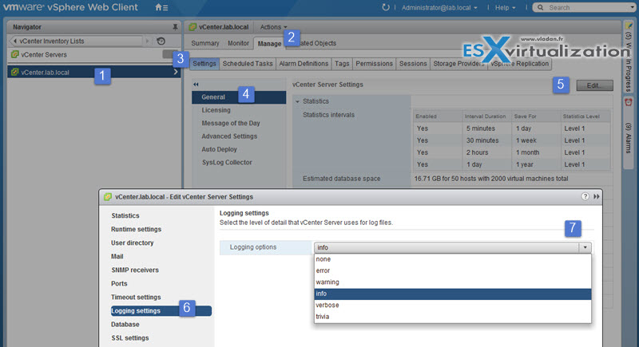This screenshot has height=347, width=639.
Task: Choose 'info' logging level
Action: coord(452,294)
